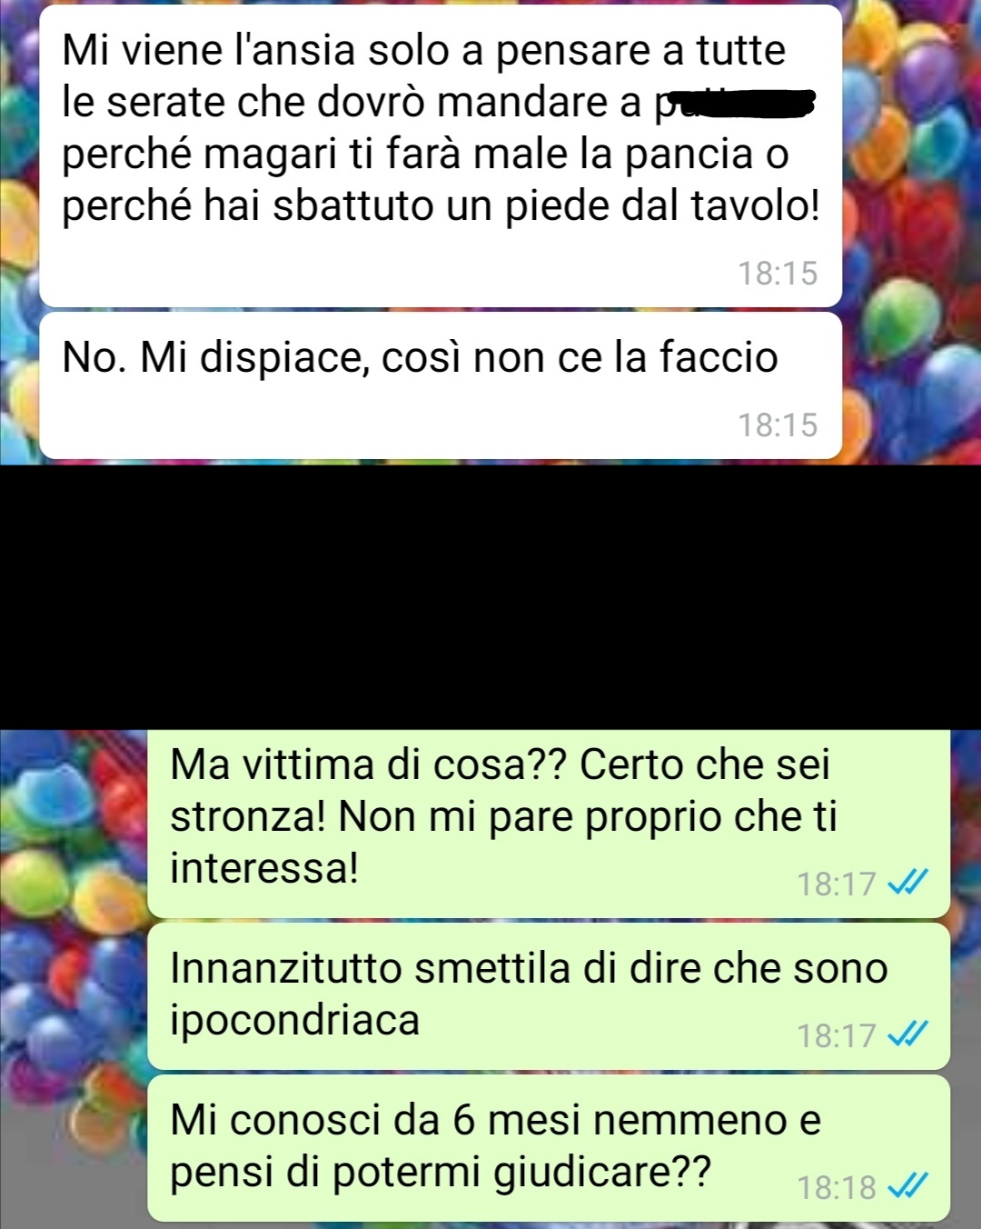Screen dimensions: 981x1229
Task: Select message 'No. Mi dispiace, così non ce la faccio'
Action: click(441, 385)
